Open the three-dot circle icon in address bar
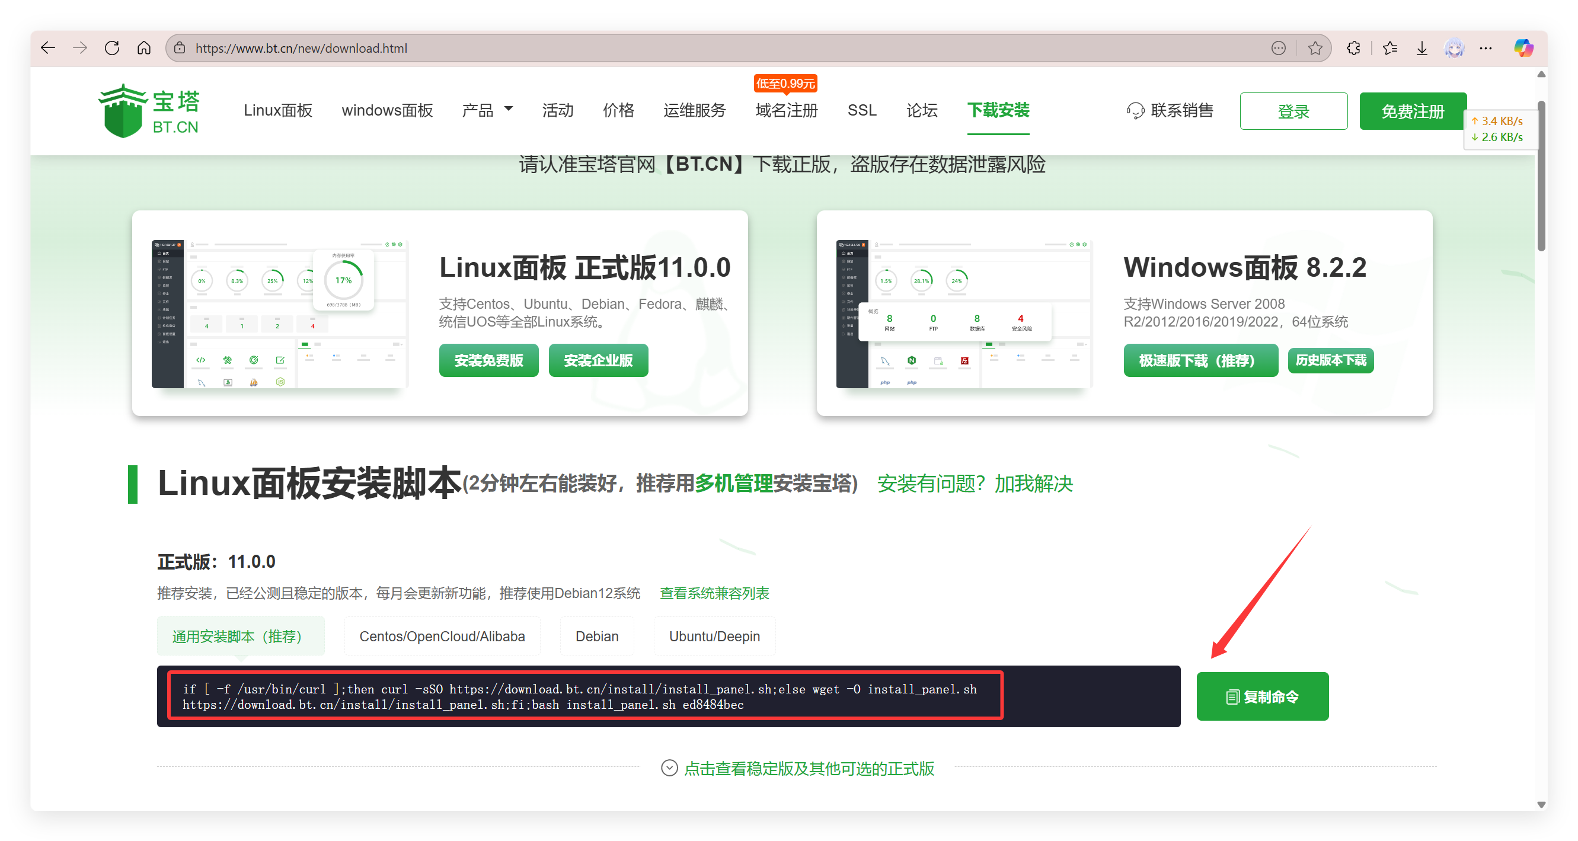 coord(1278,48)
